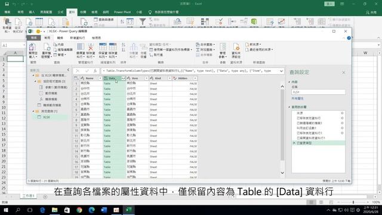Open the Kind column filter dropdown
This screenshot has width=382, height=215.
pos(170,78)
